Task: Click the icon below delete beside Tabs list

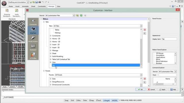Action: pos(145,33)
